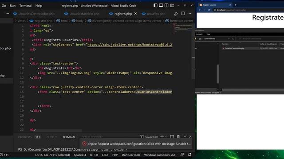Close browser tab Registro usuarios

pos(230,5)
